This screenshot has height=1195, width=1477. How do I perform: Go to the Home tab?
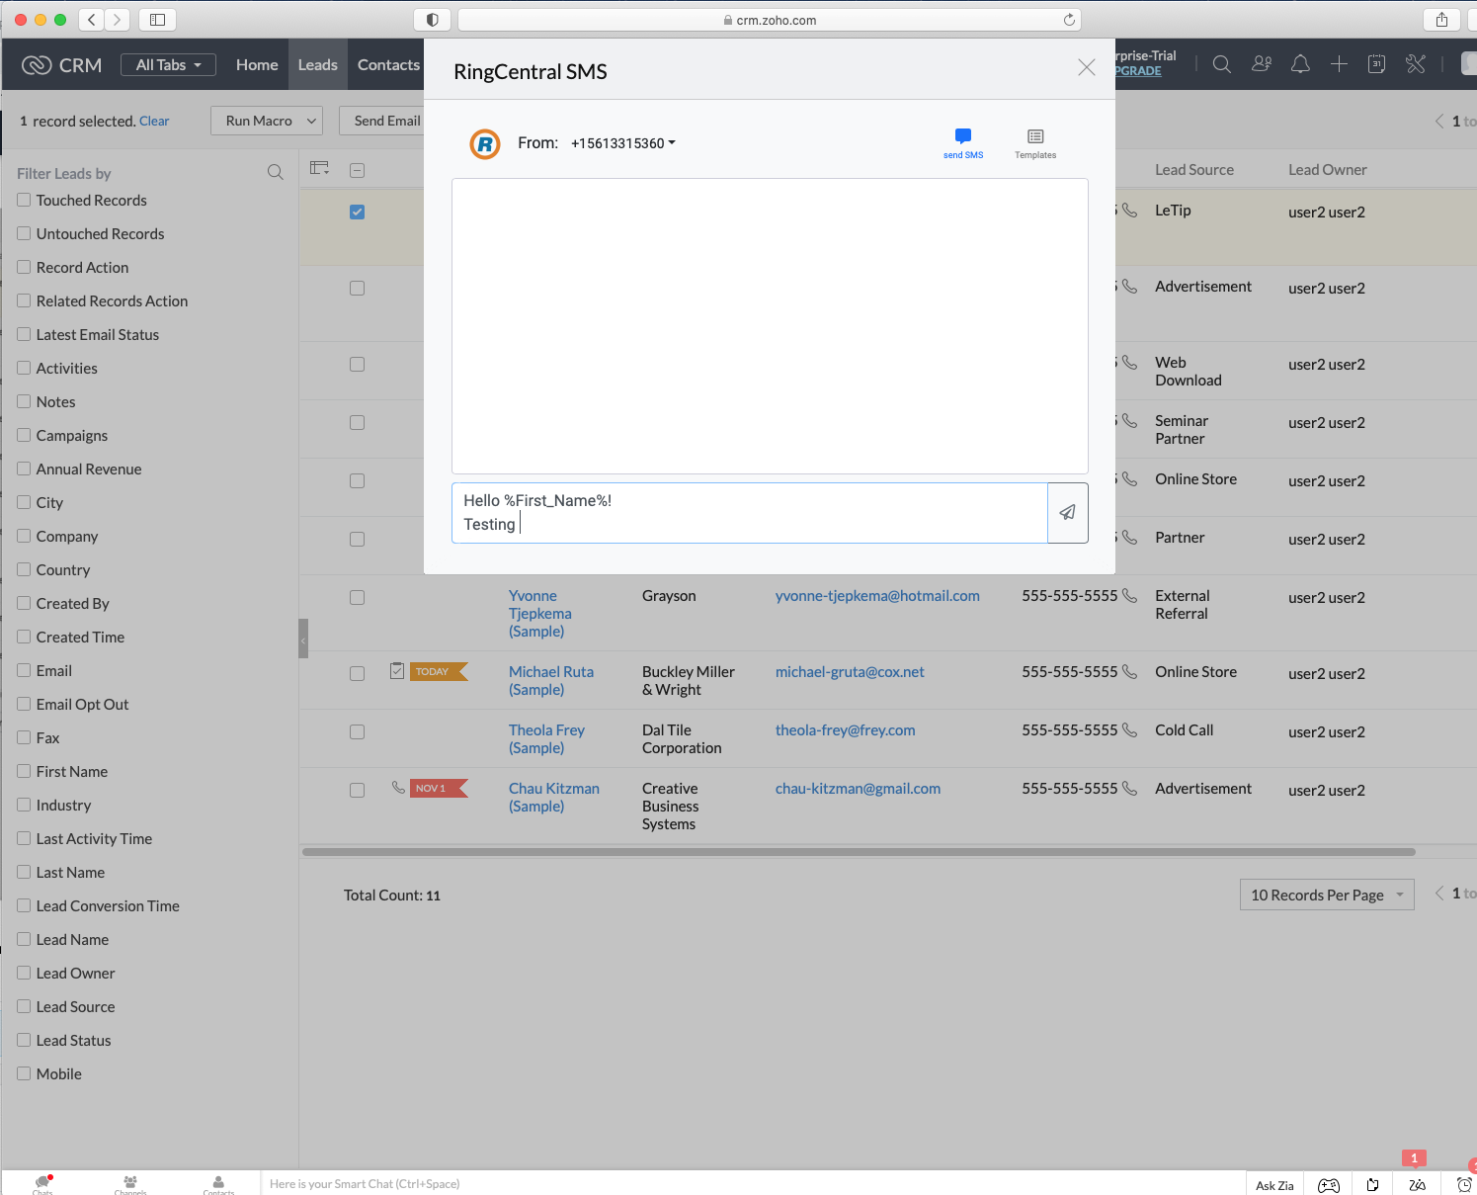pyautogui.click(x=256, y=63)
